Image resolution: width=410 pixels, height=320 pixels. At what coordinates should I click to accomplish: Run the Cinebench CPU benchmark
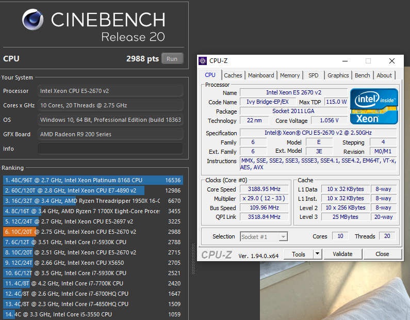point(172,59)
